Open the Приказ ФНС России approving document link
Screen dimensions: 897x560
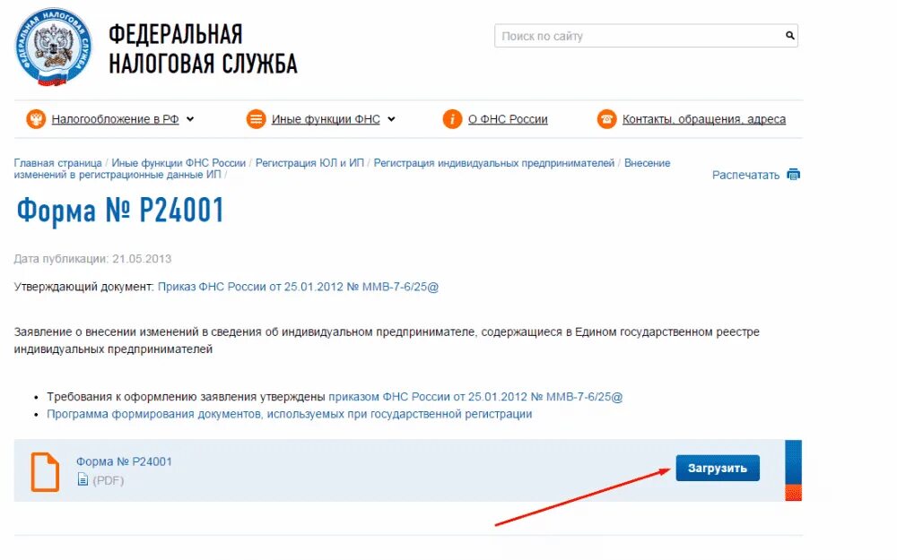(298, 287)
